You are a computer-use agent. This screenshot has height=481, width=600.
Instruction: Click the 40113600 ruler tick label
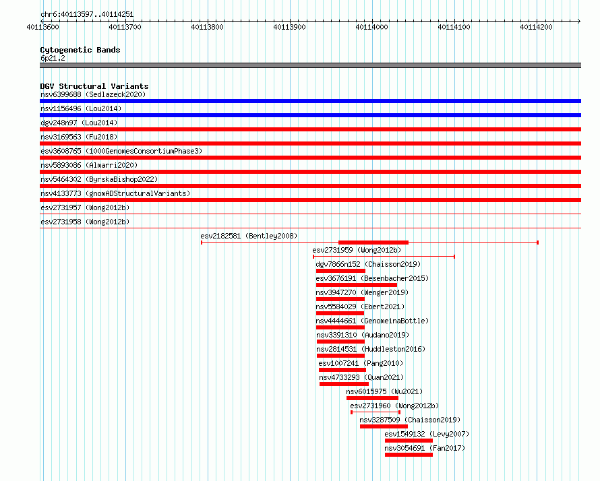[x=43, y=27]
